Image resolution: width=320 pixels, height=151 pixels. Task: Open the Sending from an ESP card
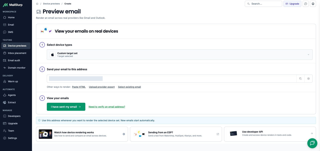[176, 134]
